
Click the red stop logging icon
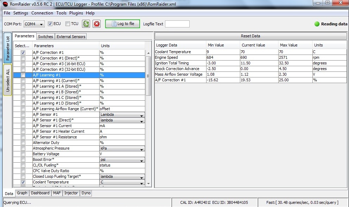pyautogui.click(x=97, y=24)
